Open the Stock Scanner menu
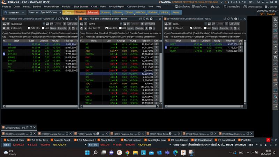 [81, 6]
